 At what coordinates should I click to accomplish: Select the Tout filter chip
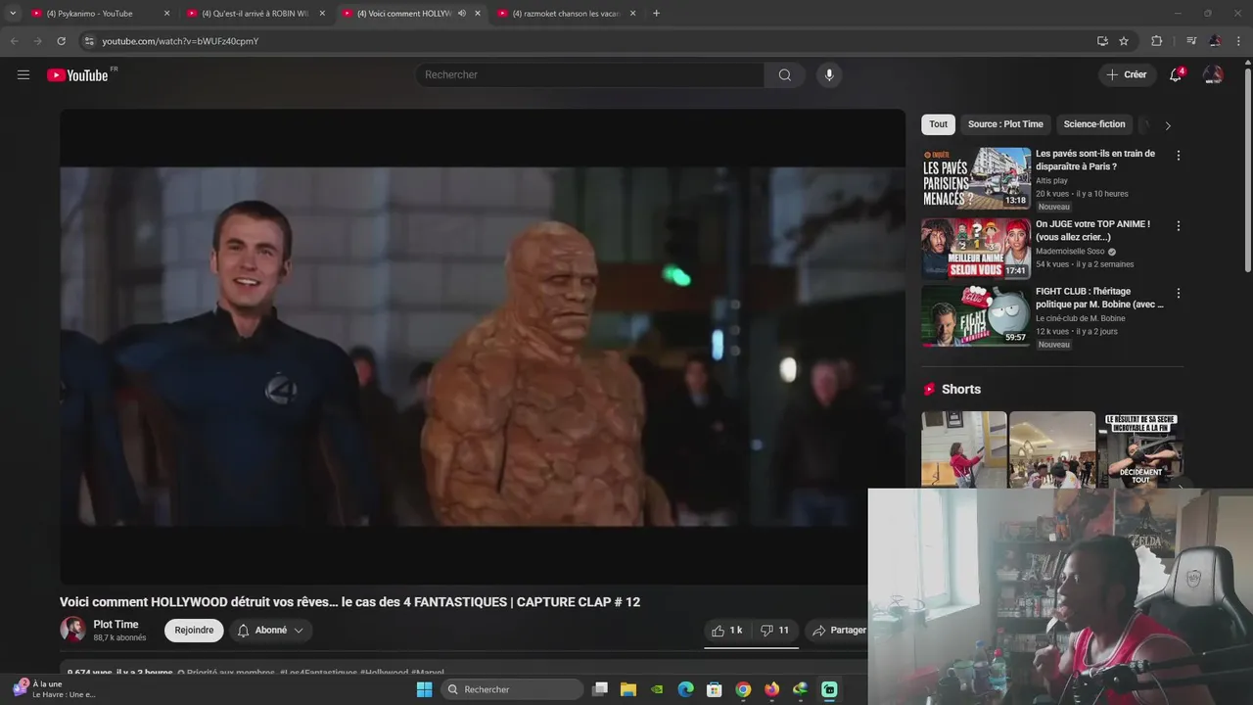pos(938,124)
